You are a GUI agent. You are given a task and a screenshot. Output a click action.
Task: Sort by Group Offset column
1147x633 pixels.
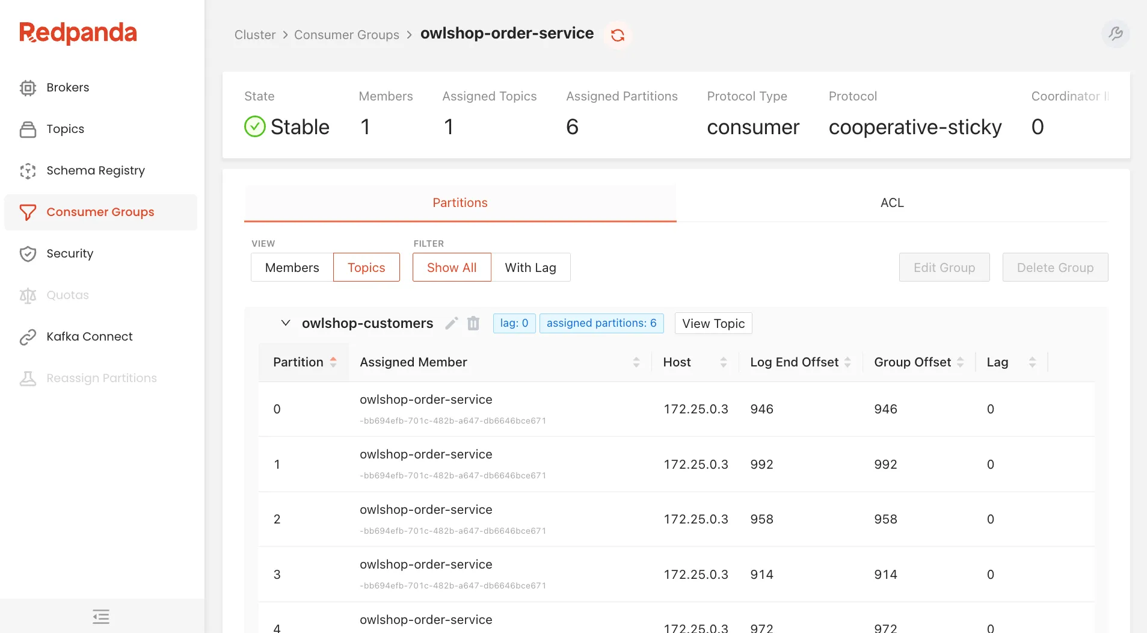pyautogui.click(x=919, y=362)
